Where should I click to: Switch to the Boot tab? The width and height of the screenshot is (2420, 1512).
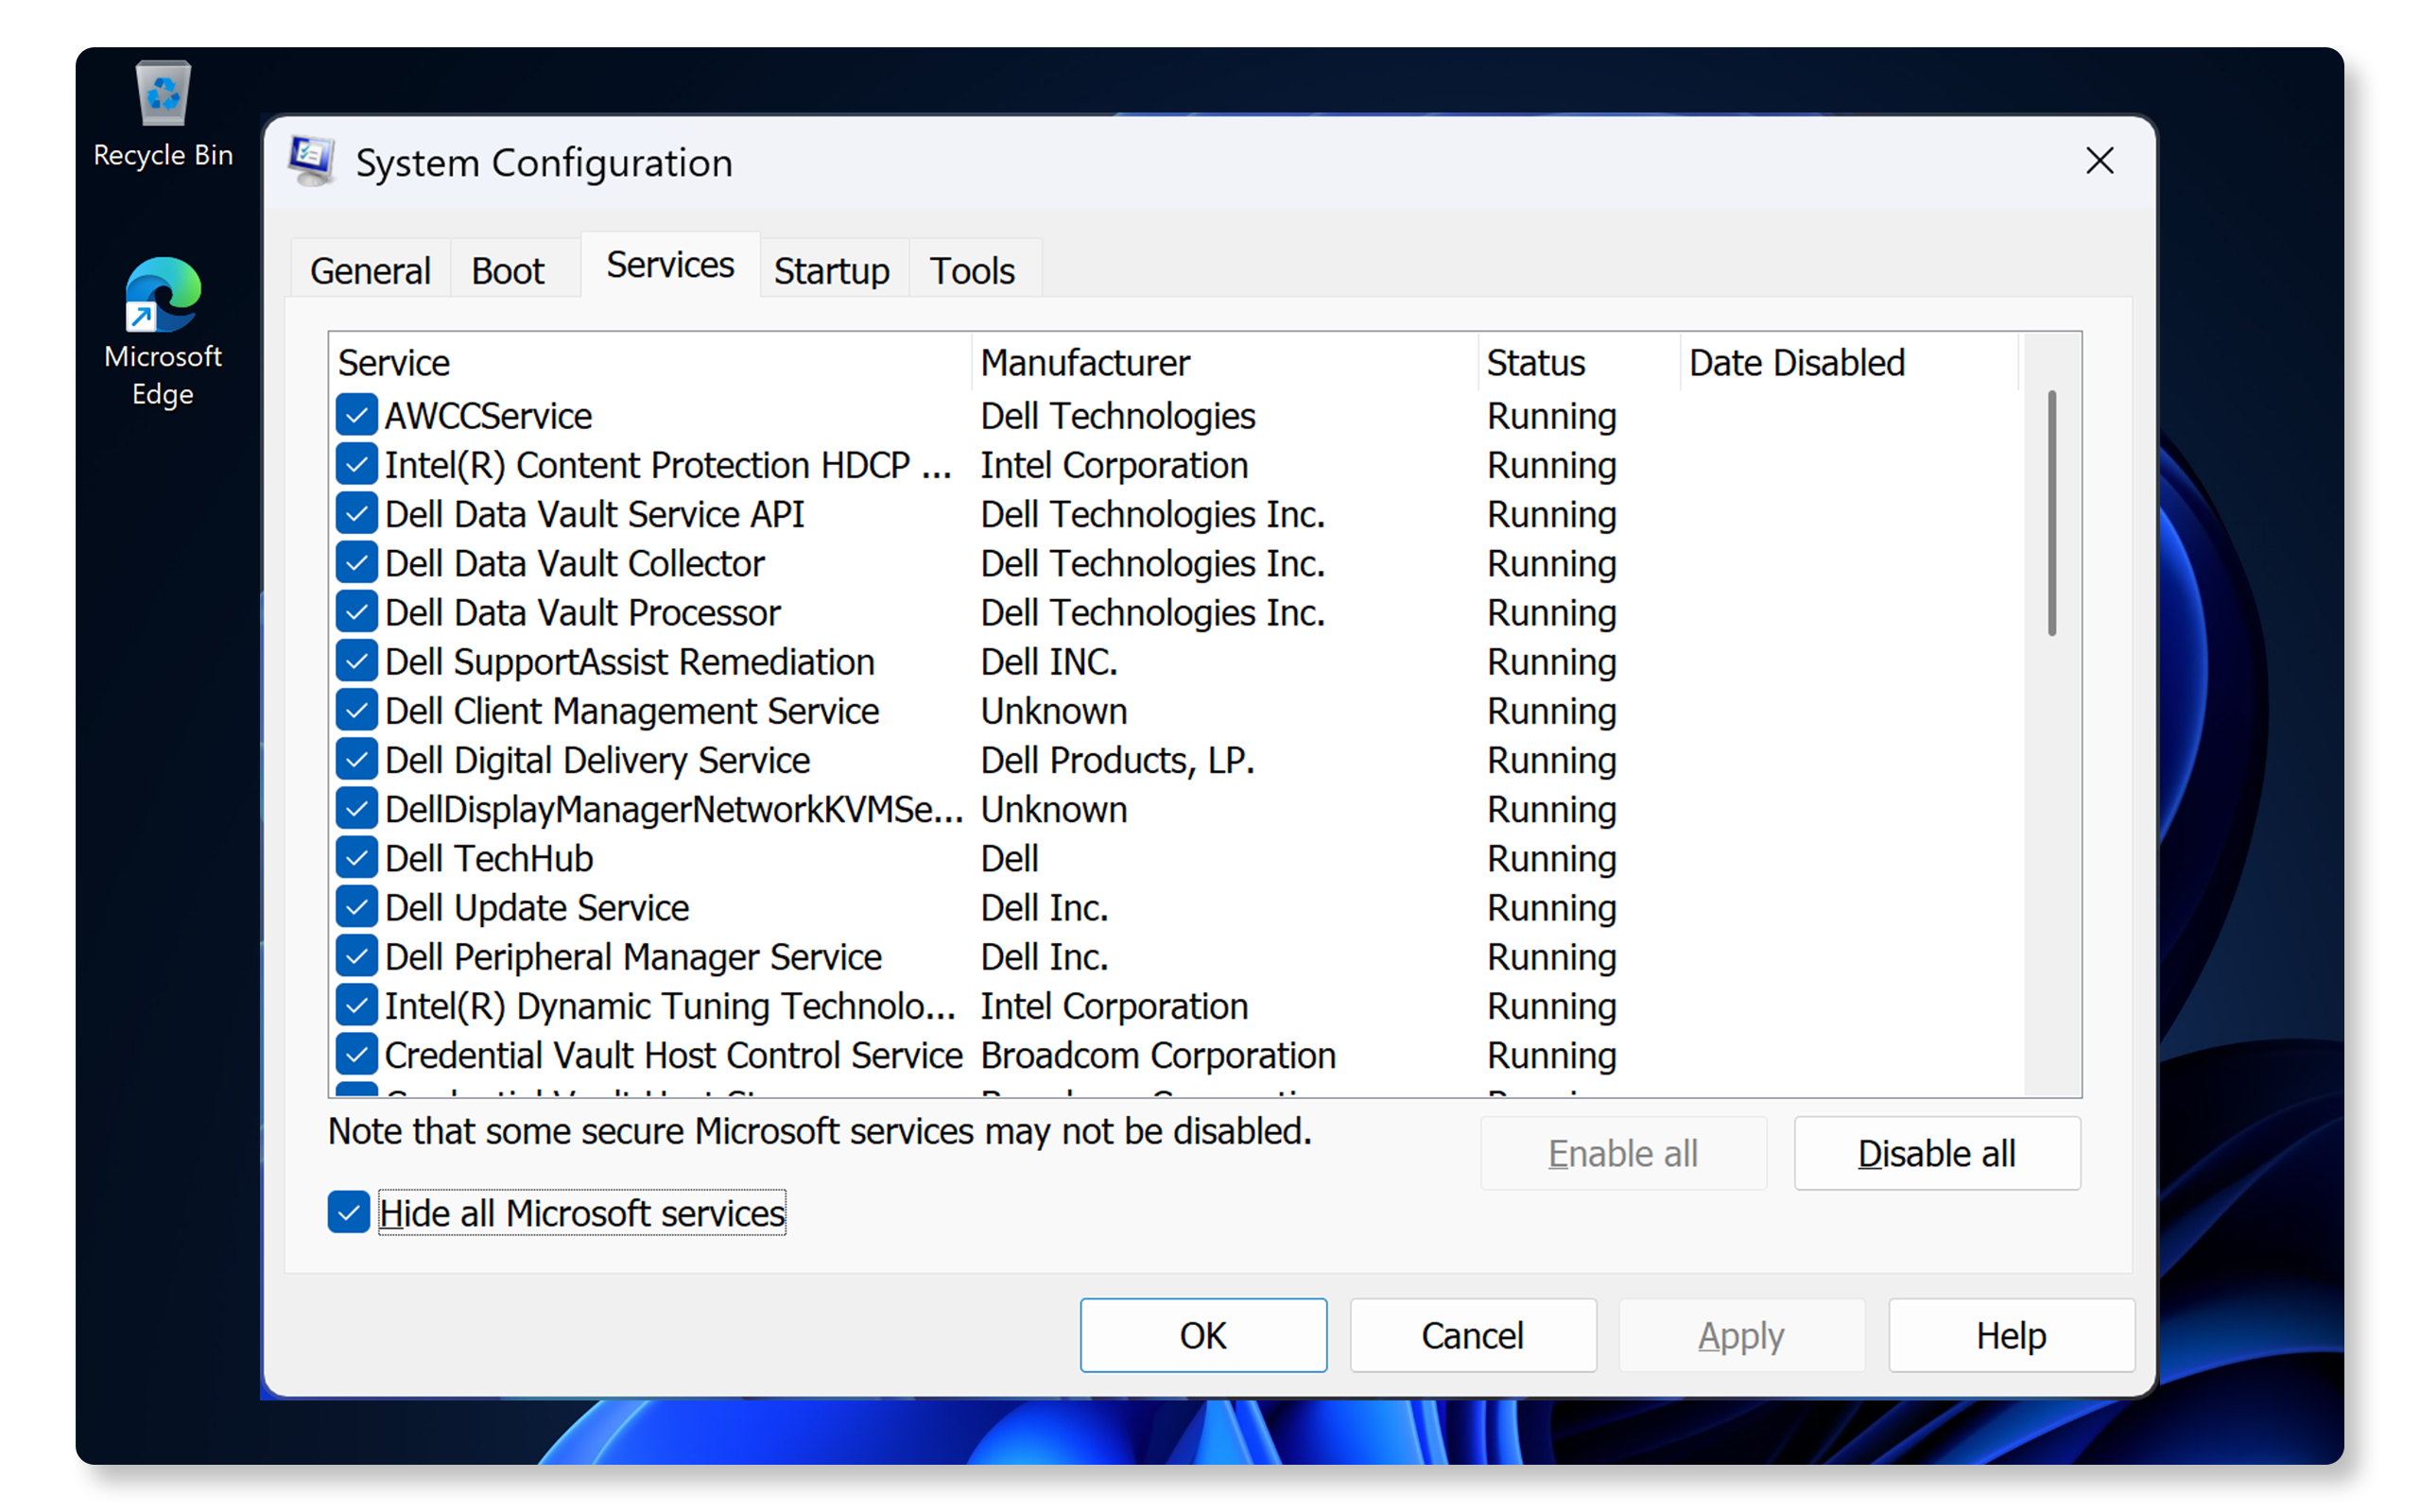tap(508, 271)
